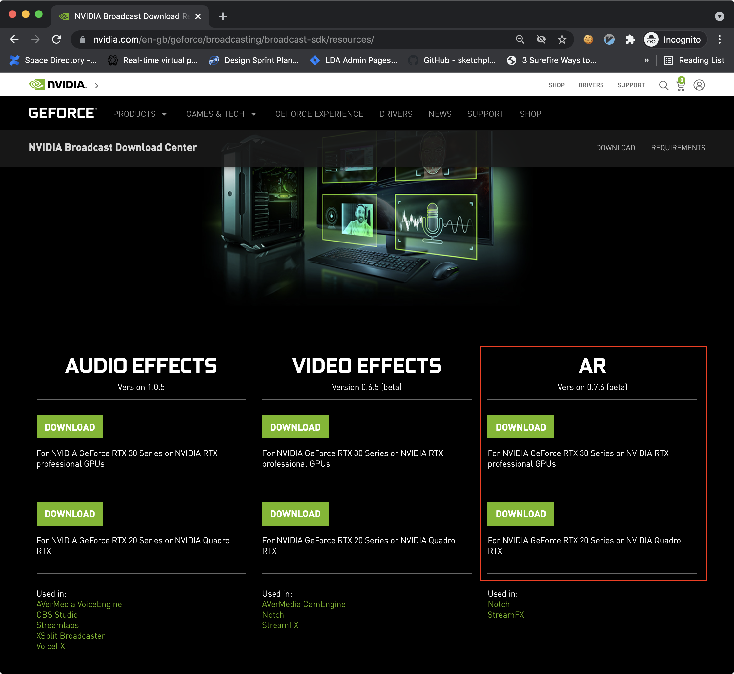The width and height of the screenshot is (734, 674).
Task: Bookmark this page with star icon
Action: 562,39
